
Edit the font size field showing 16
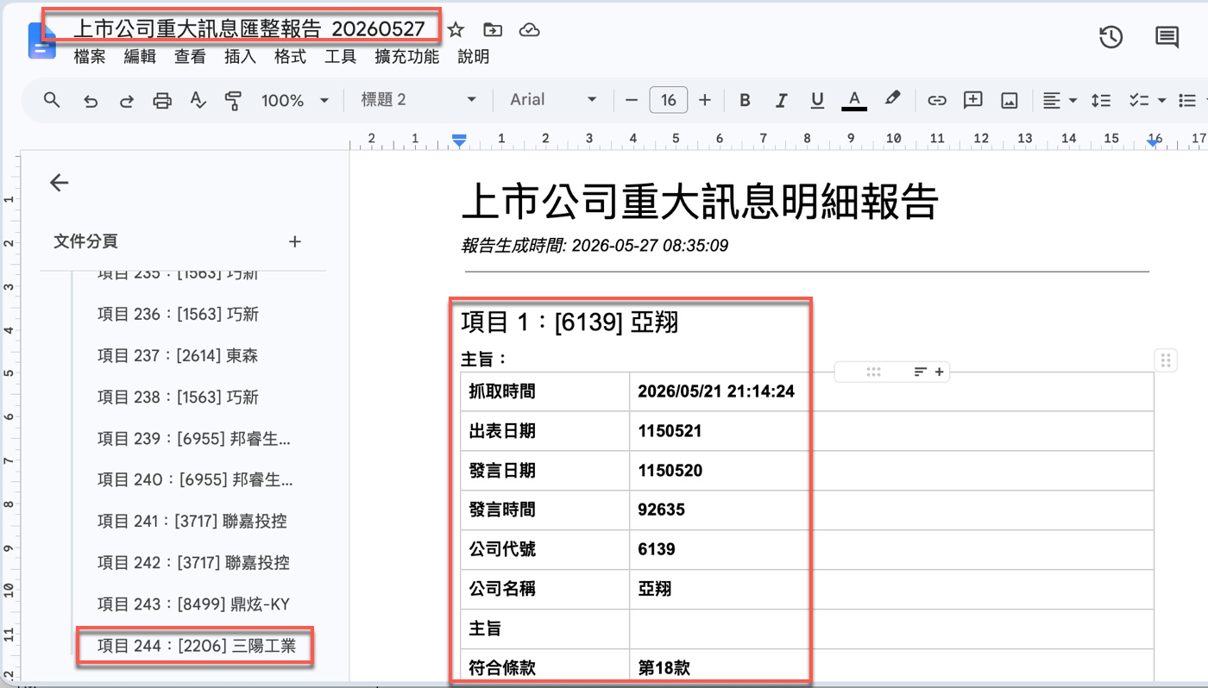(x=668, y=100)
